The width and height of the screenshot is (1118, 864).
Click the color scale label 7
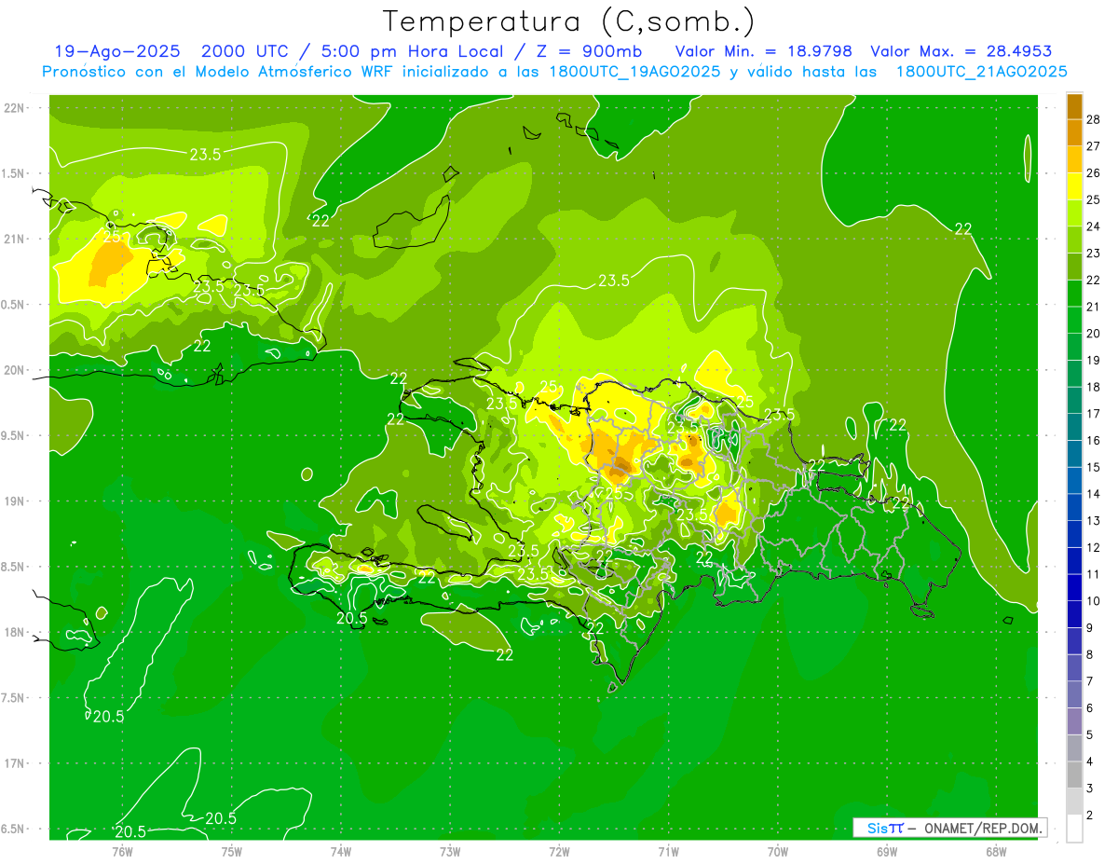1091,681
